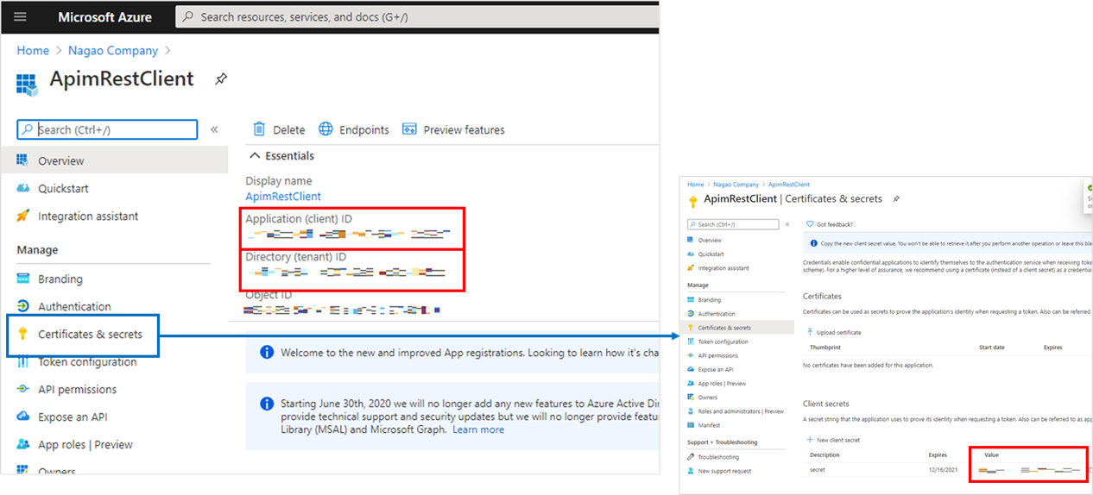Select the 'secret' description cell
Screen dimensions: 1093x495
[818, 470]
